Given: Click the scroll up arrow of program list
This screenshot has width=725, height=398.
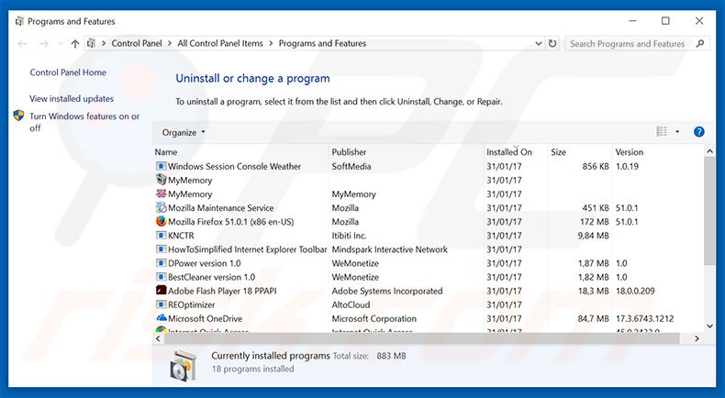Looking at the screenshot, I should 709,151.
